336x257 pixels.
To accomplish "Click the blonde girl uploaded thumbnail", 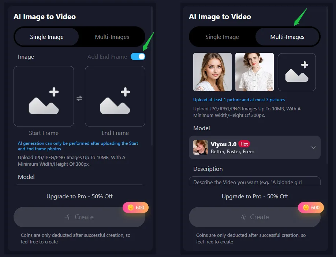I will pyautogui.click(x=212, y=72).
